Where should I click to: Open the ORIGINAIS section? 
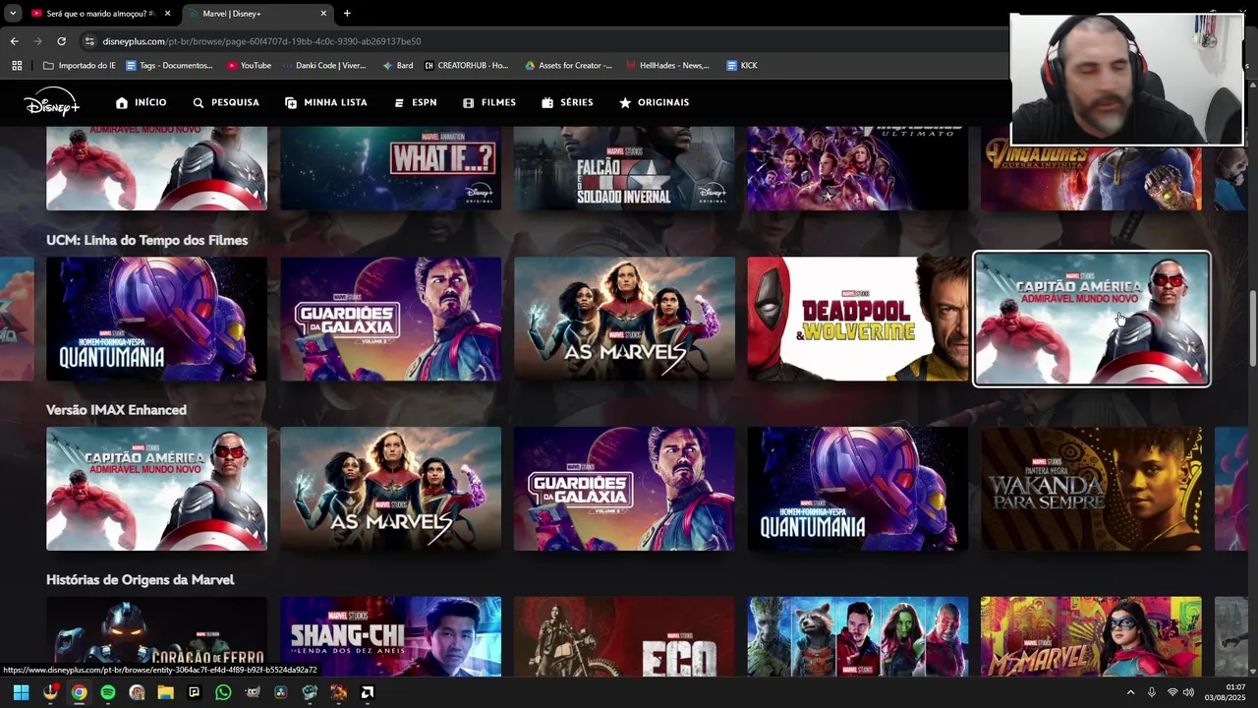654,102
